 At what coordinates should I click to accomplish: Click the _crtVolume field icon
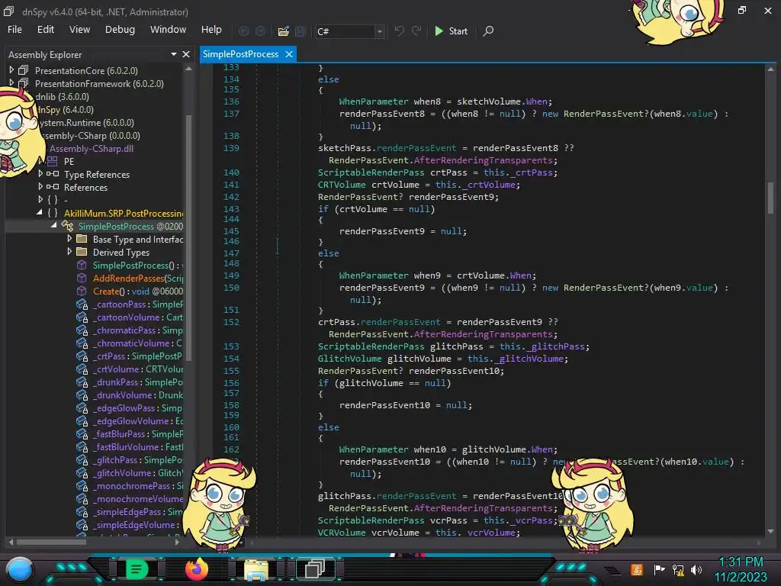pos(82,369)
